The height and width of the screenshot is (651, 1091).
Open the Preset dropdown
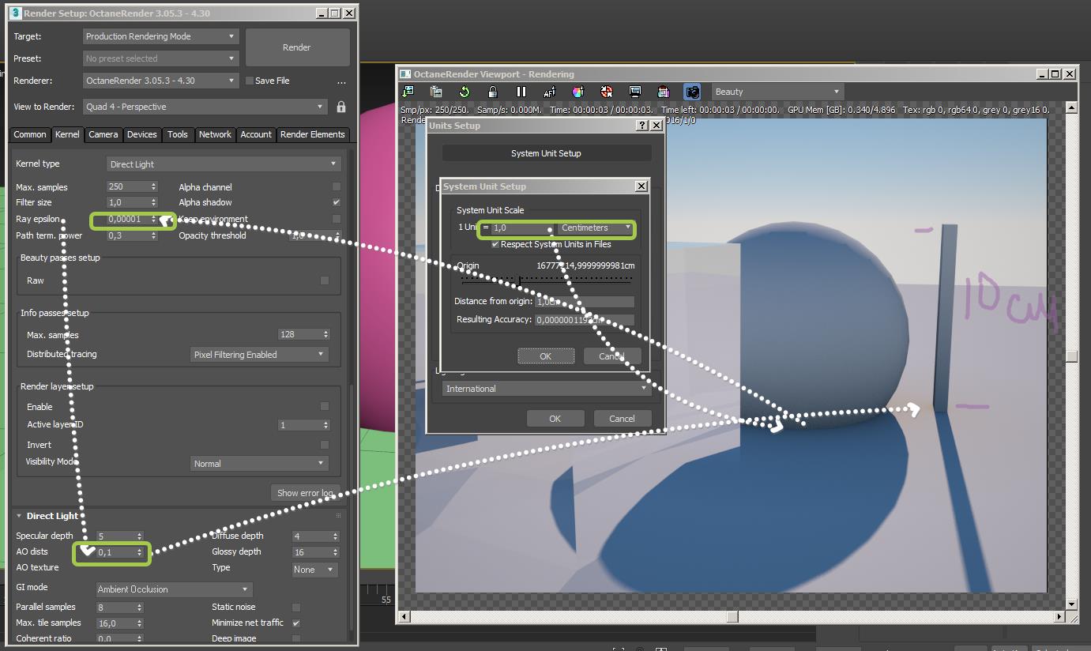coord(160,58)
